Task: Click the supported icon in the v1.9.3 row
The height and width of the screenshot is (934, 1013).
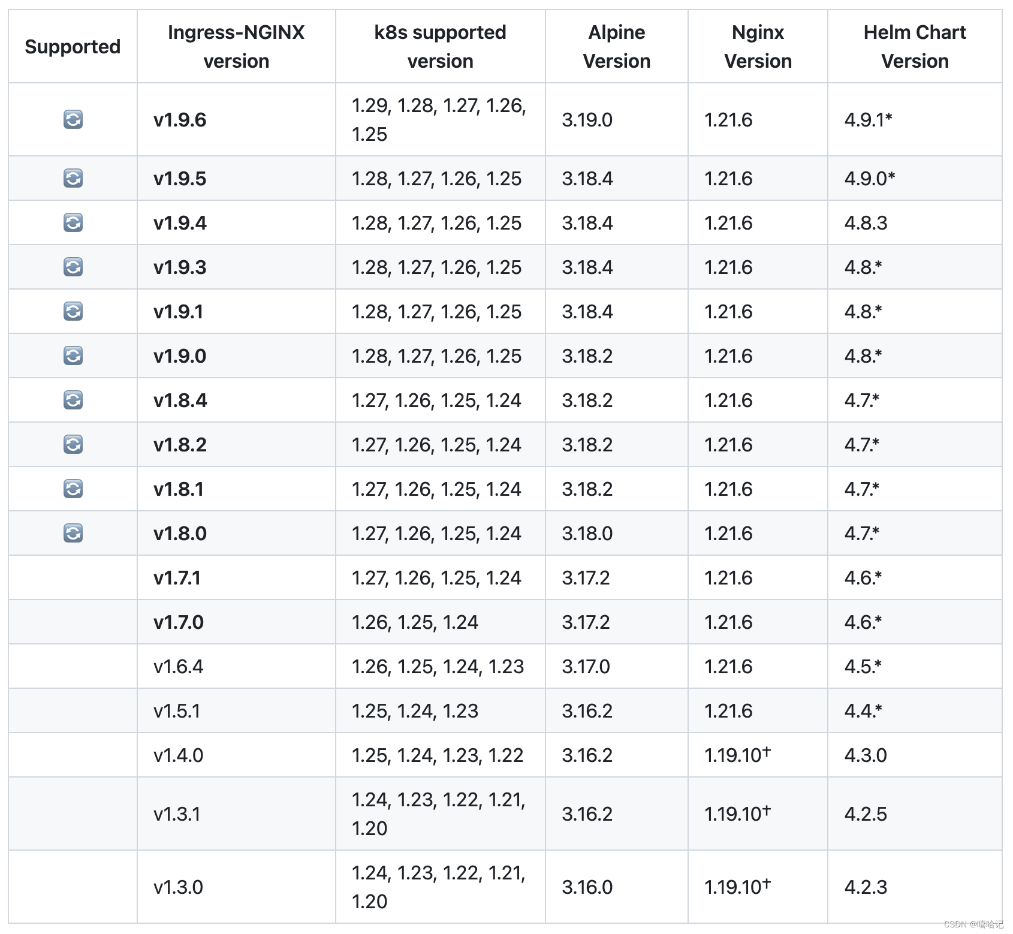Action: 73,267
